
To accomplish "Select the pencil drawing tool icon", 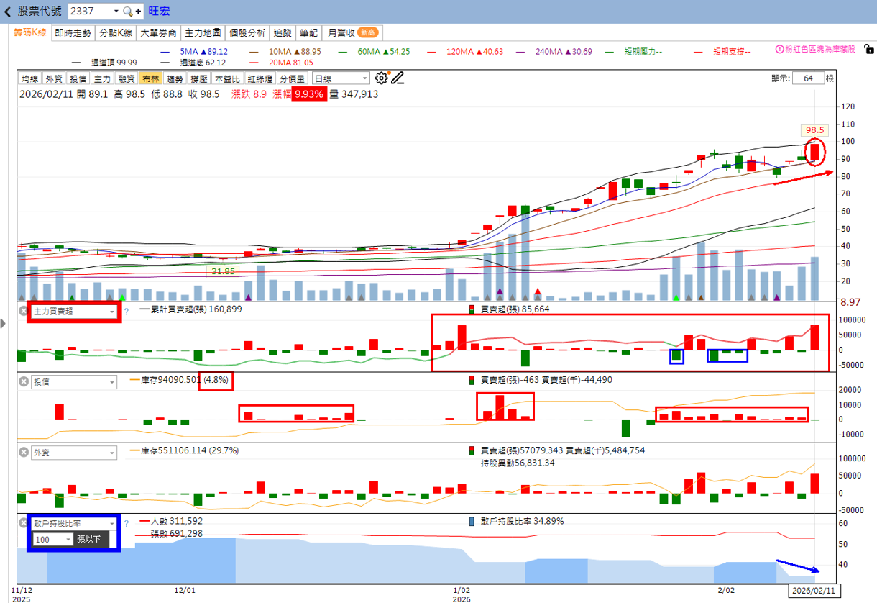I will [398, 78].
